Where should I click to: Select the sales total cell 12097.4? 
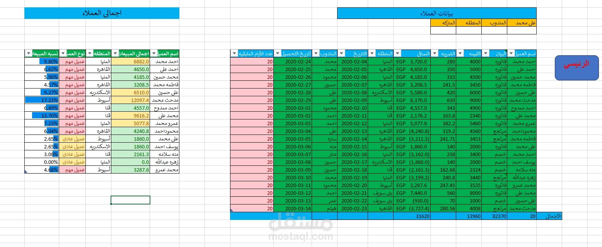click(x=131, y=100)
